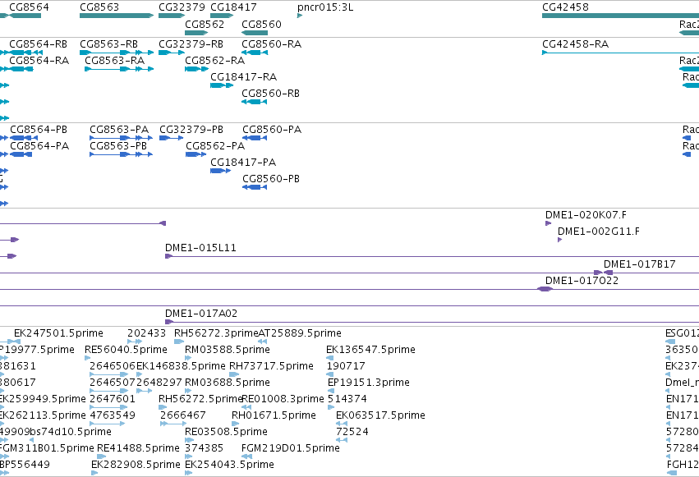Select the CG8562 gene feature
This screenshot has width=699, height=477.
pyautogui.click(x=196, y=33)
